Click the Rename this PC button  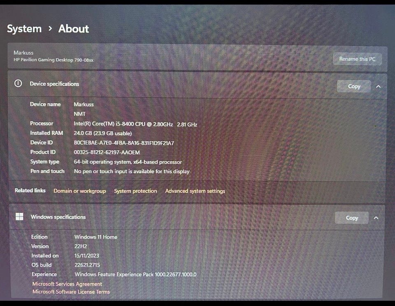pos(357,59)
